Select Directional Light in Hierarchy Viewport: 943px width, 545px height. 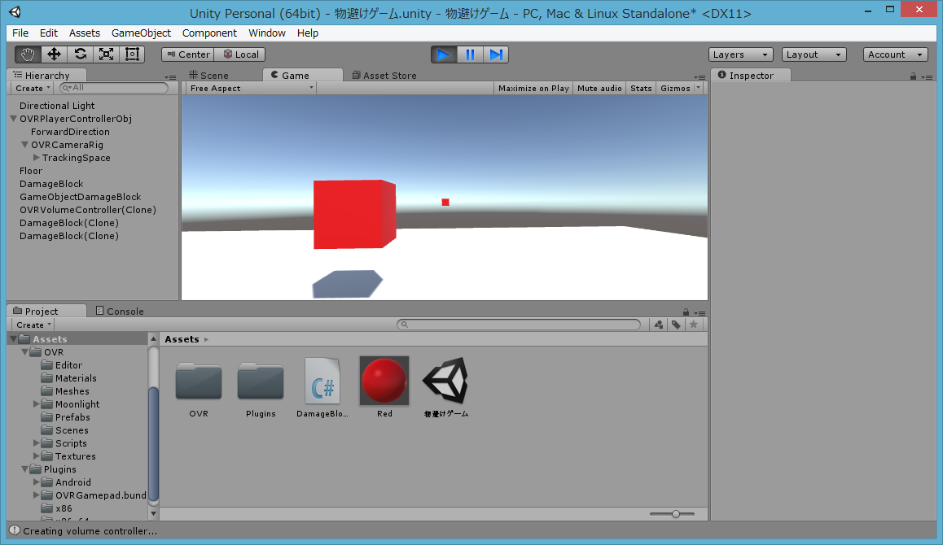pos(57,106)
